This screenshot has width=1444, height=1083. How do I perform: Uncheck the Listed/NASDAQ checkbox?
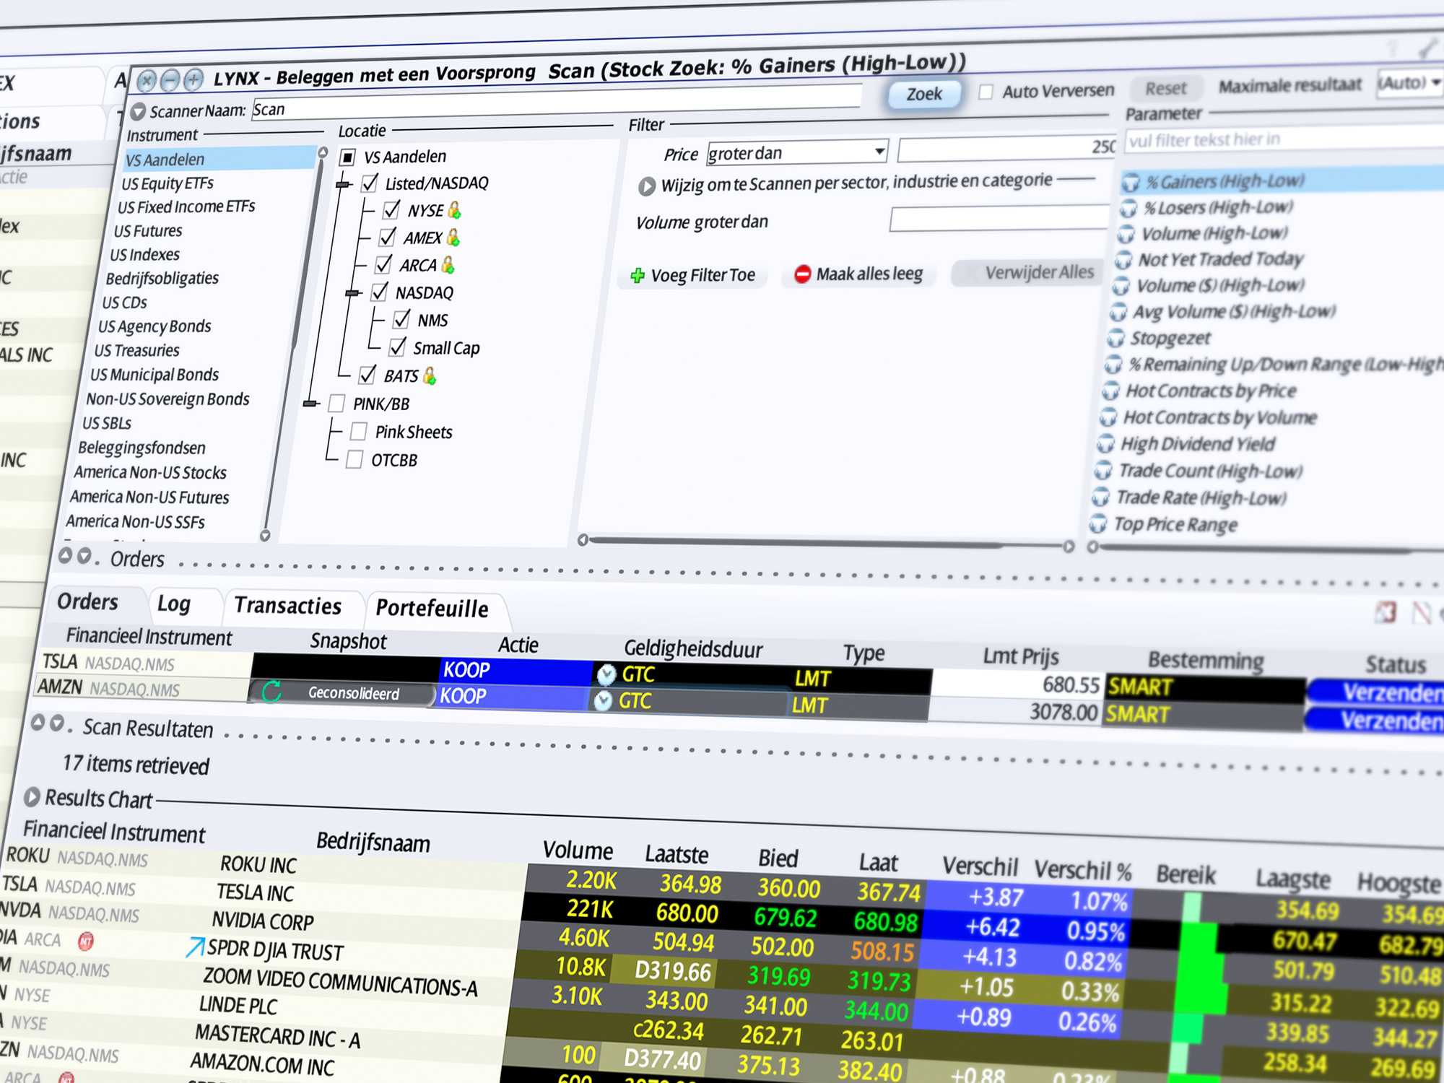(370, 183)
